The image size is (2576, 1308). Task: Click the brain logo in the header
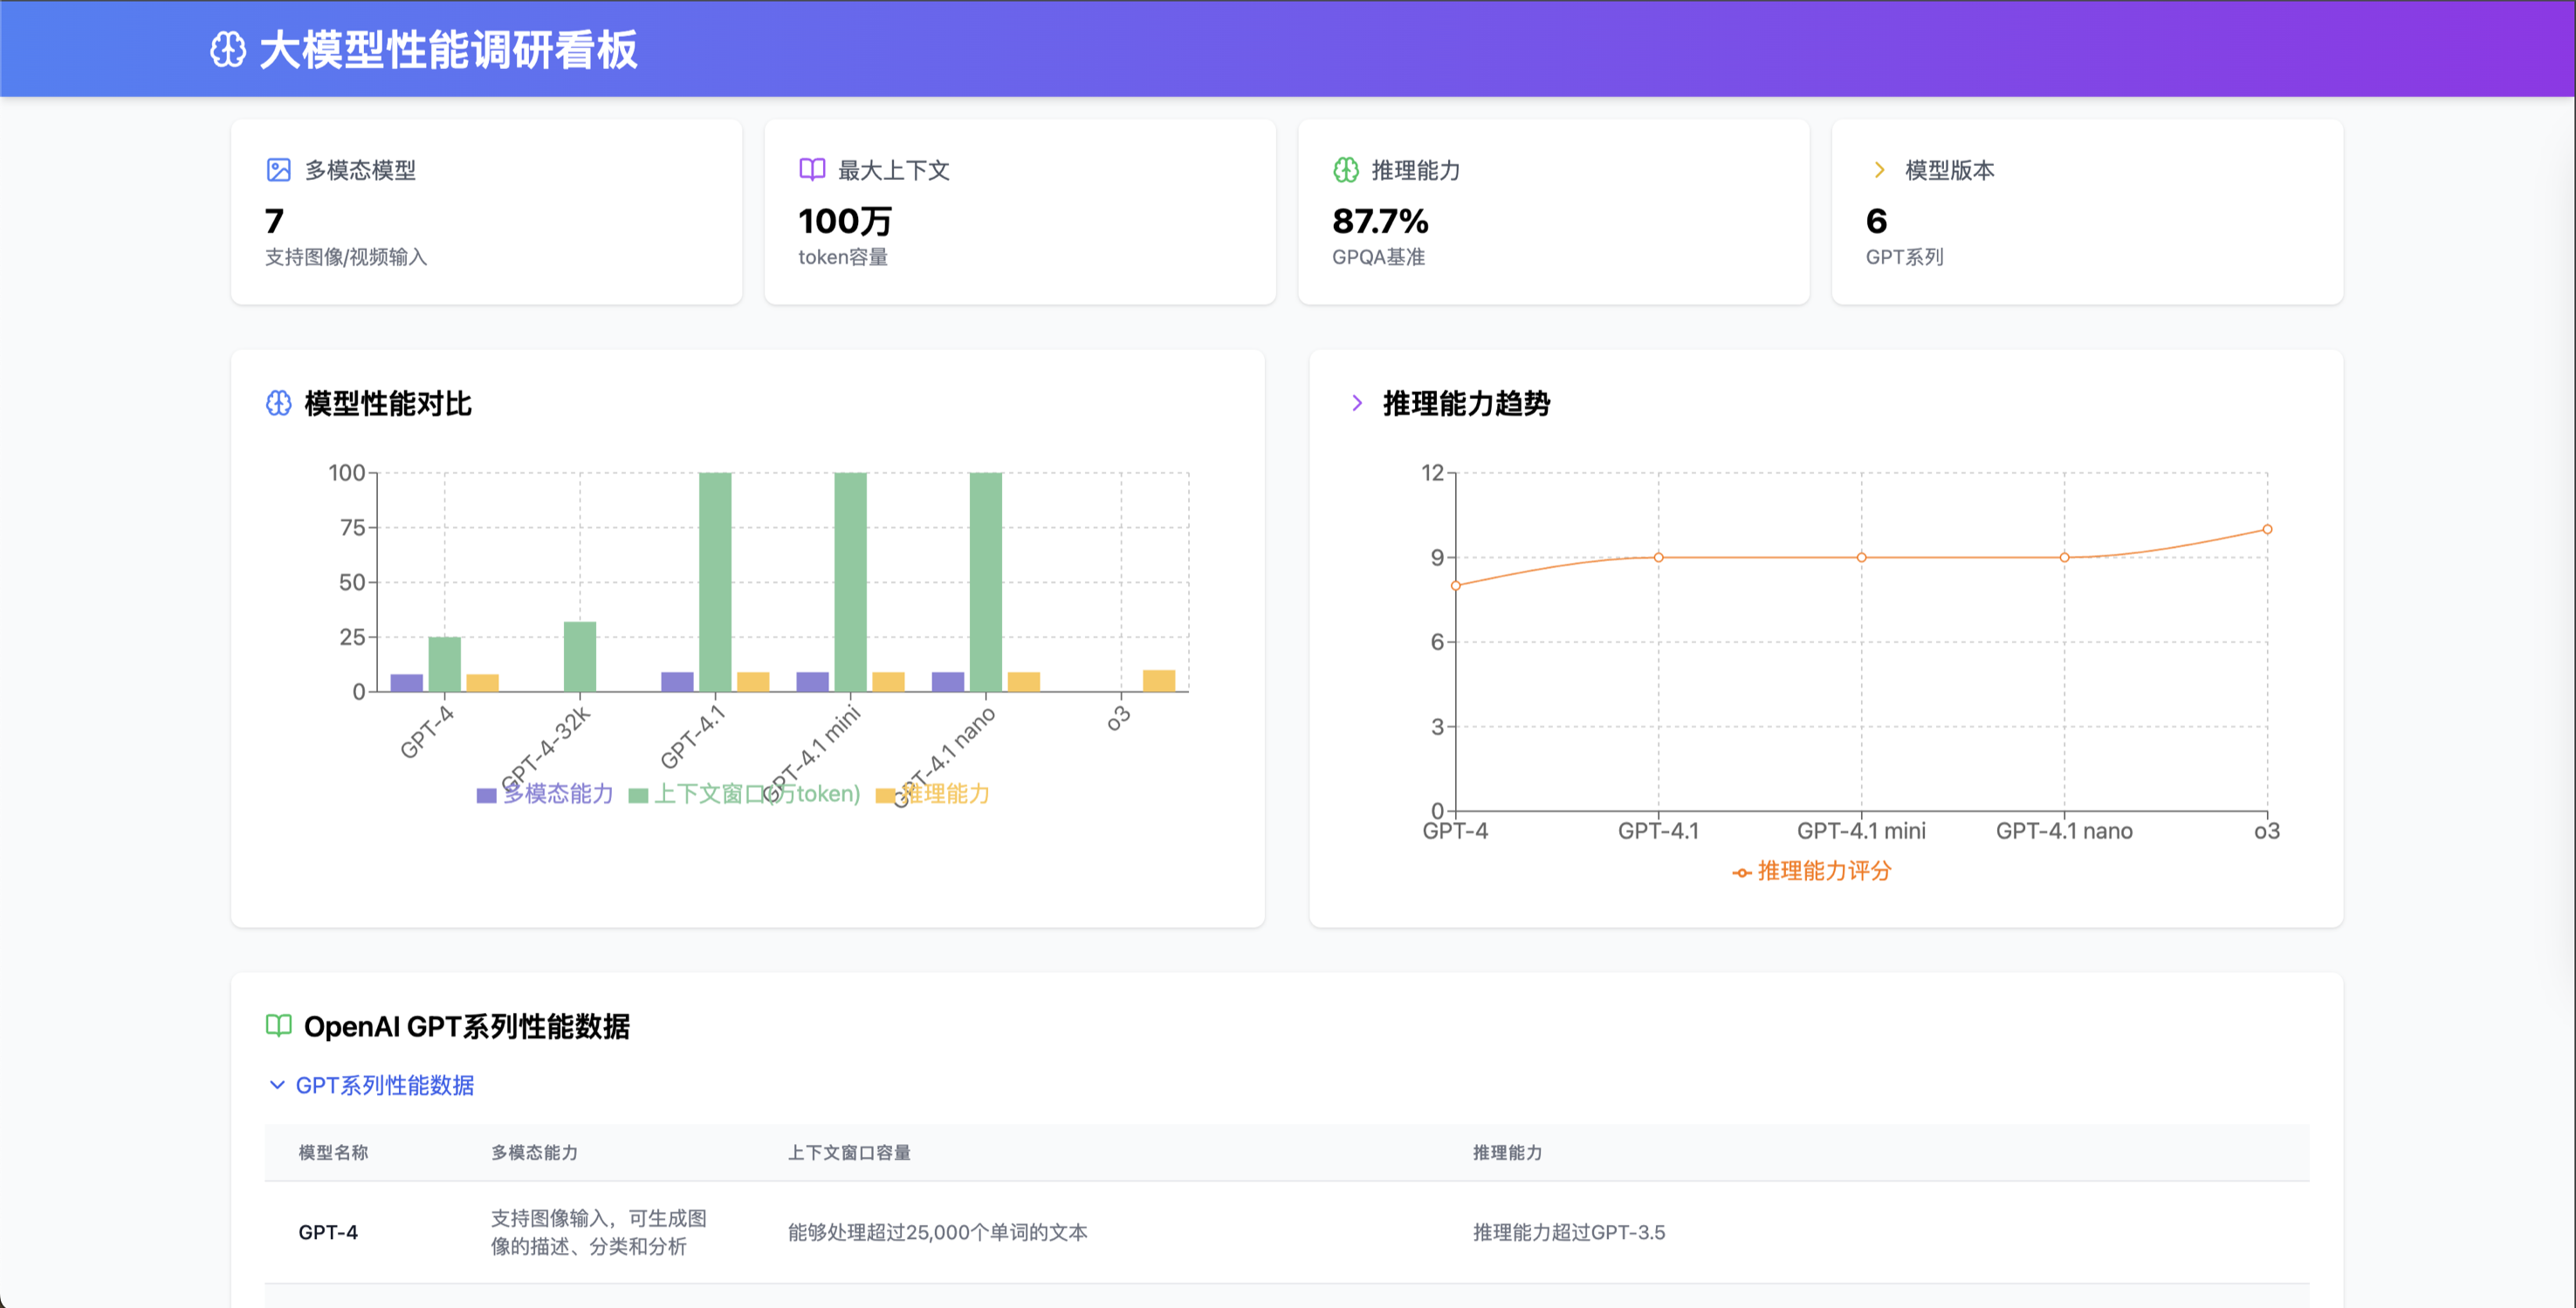point(228,49)
